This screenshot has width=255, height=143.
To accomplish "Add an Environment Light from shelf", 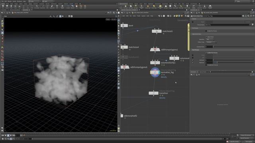I will click(160, 6).
